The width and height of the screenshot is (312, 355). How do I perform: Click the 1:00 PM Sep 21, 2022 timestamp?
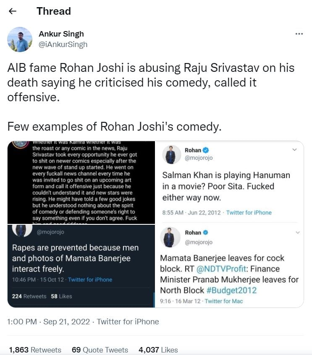[48, 321]
